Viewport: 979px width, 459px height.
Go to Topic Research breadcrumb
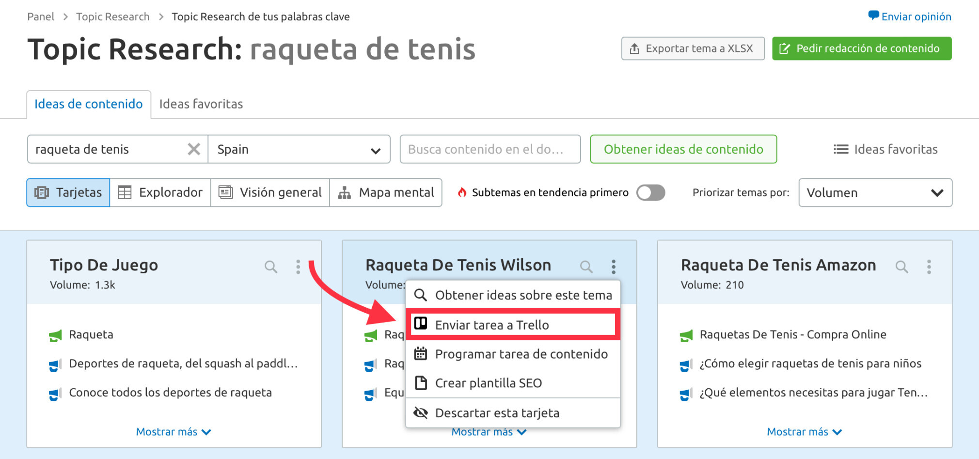113,16
